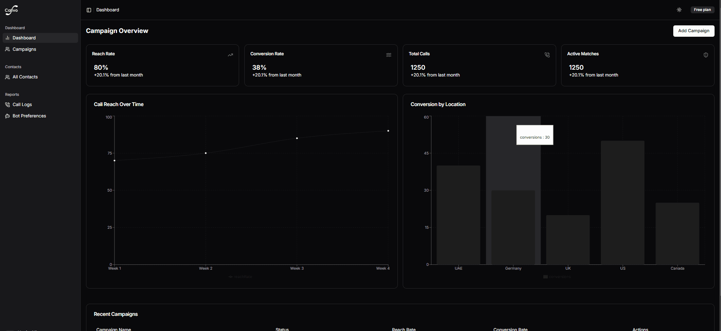Click the Conversion by Location title
The image size is (721, 331).
click(x=438, y=104)
